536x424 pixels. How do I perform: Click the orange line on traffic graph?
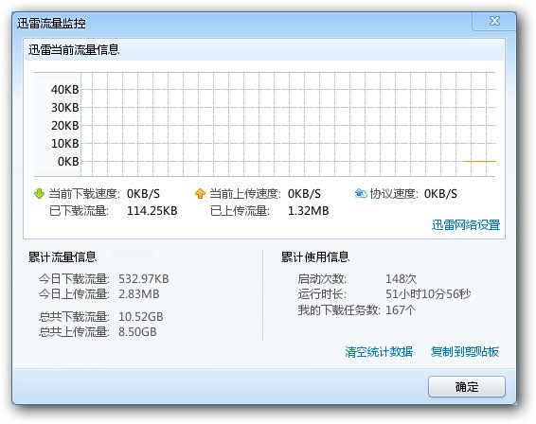[x=479, y=161]
